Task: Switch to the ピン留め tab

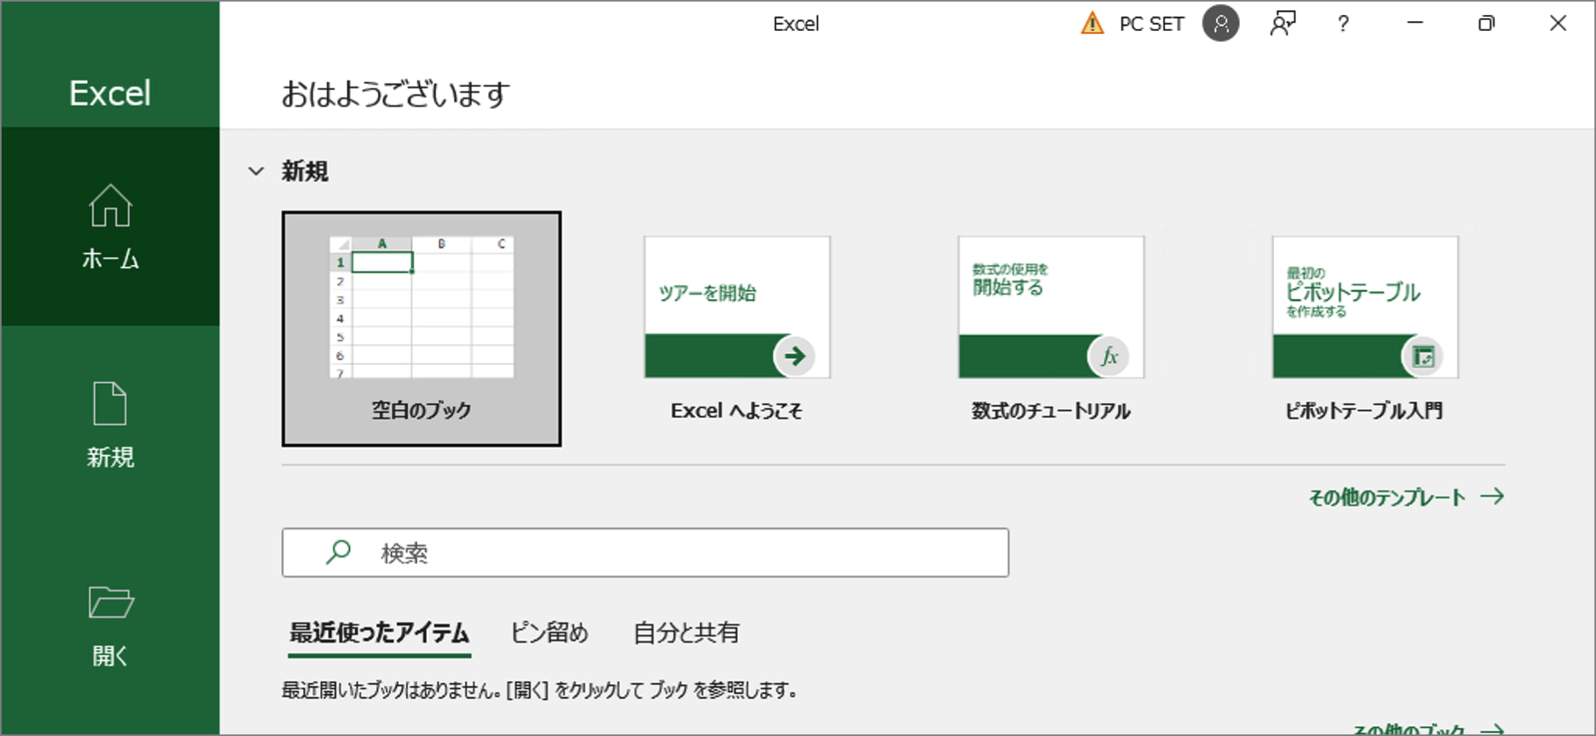Action: pyautogui.click(x=551, y=633)
